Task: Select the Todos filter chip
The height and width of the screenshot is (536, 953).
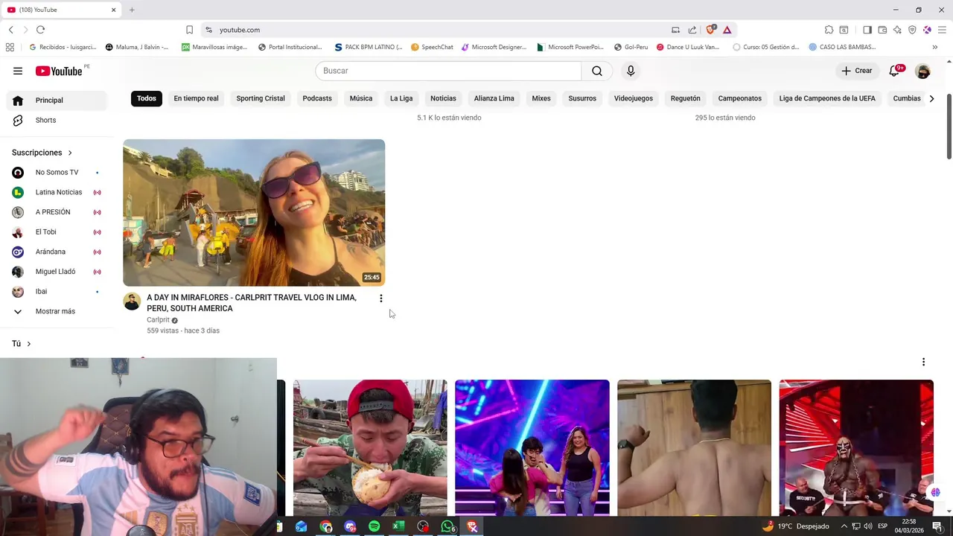Action: point(147,98)
